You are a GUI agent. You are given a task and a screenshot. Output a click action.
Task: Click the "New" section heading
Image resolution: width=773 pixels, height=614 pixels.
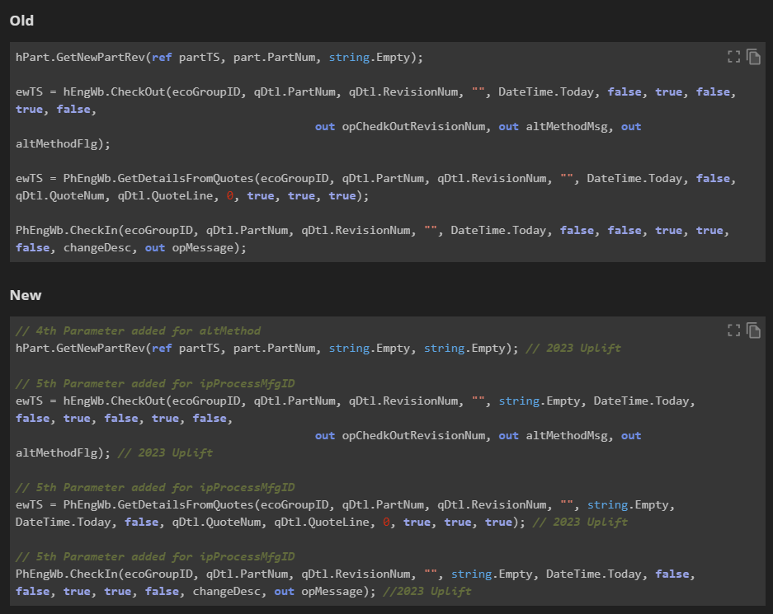[x=26, y=295]
